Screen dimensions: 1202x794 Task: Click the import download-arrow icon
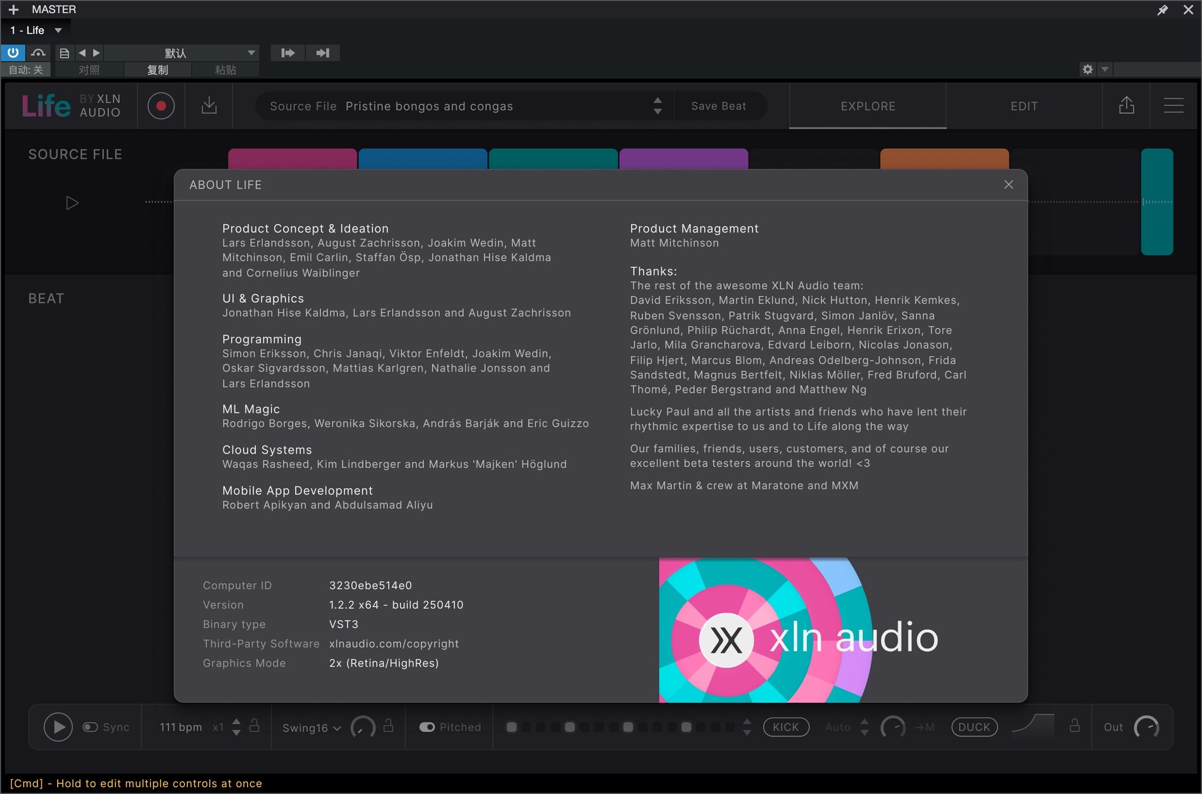tap(209, 106)
